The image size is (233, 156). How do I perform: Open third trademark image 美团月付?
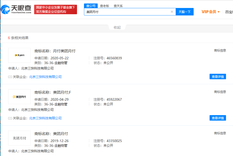[19, 138]
